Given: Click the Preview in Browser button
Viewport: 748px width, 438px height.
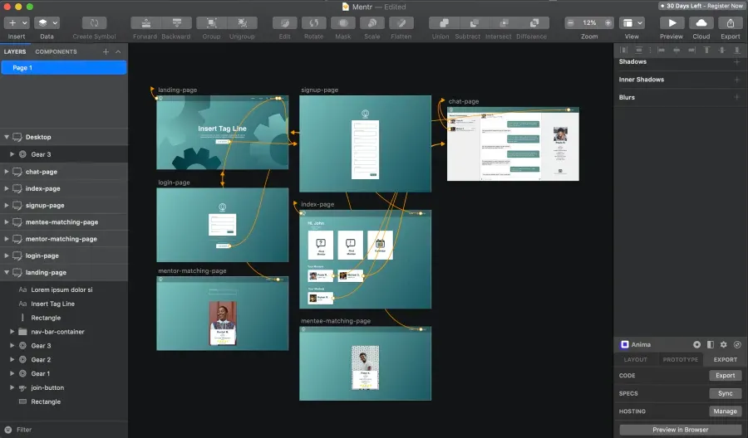Looking at the screenshot, I should [x=680, y=429].
